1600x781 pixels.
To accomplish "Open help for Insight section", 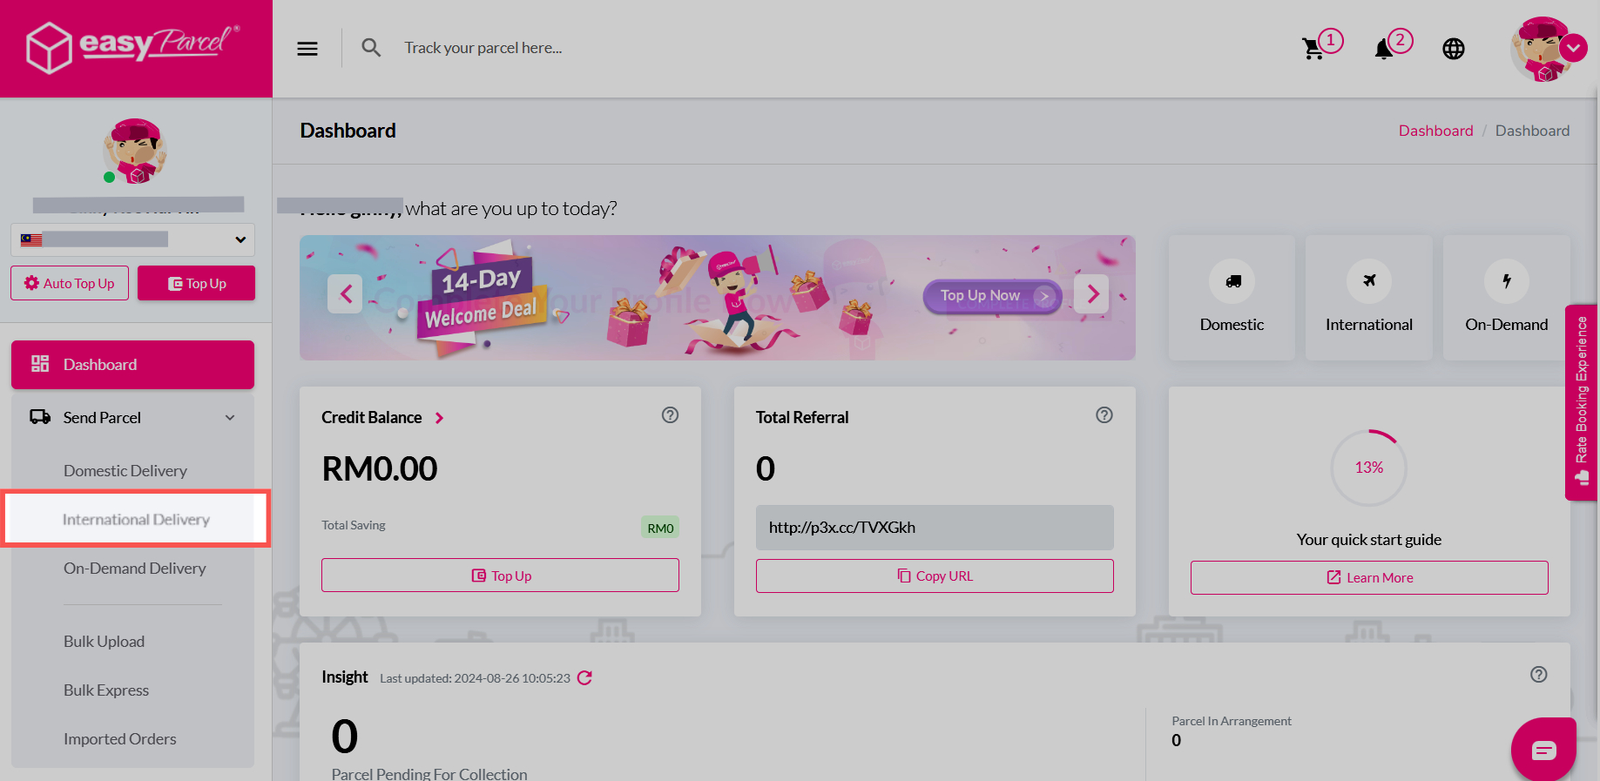I will click(x=1539, y=675).
